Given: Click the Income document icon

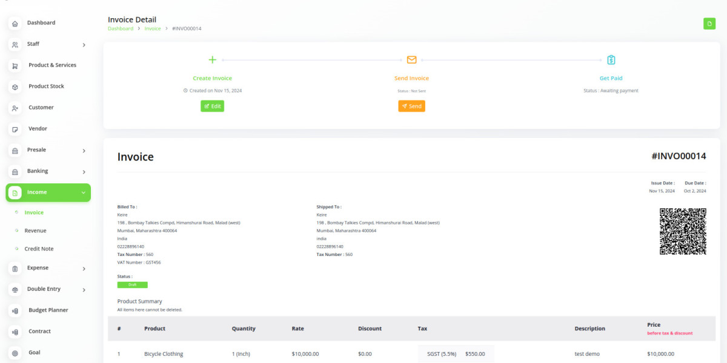Looking at the screenshot, I should tap(15, 193).
